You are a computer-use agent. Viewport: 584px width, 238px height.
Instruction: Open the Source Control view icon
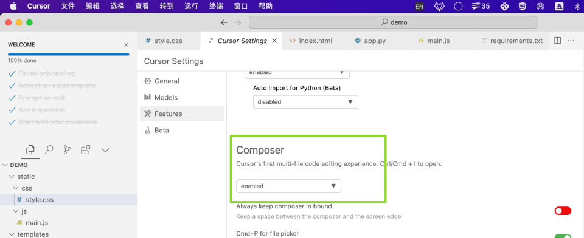point(67,150)
